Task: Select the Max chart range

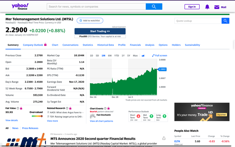Action: pyautogui.click(x=135, y=56)
